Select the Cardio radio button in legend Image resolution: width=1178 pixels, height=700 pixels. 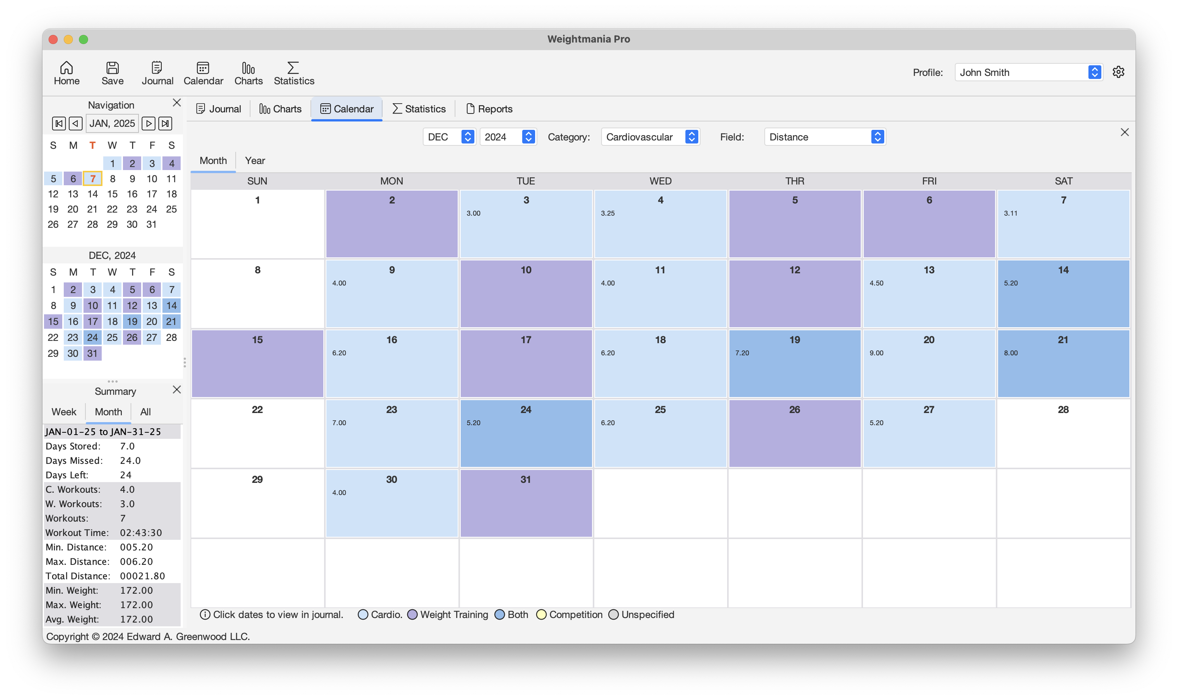point(362,615)
